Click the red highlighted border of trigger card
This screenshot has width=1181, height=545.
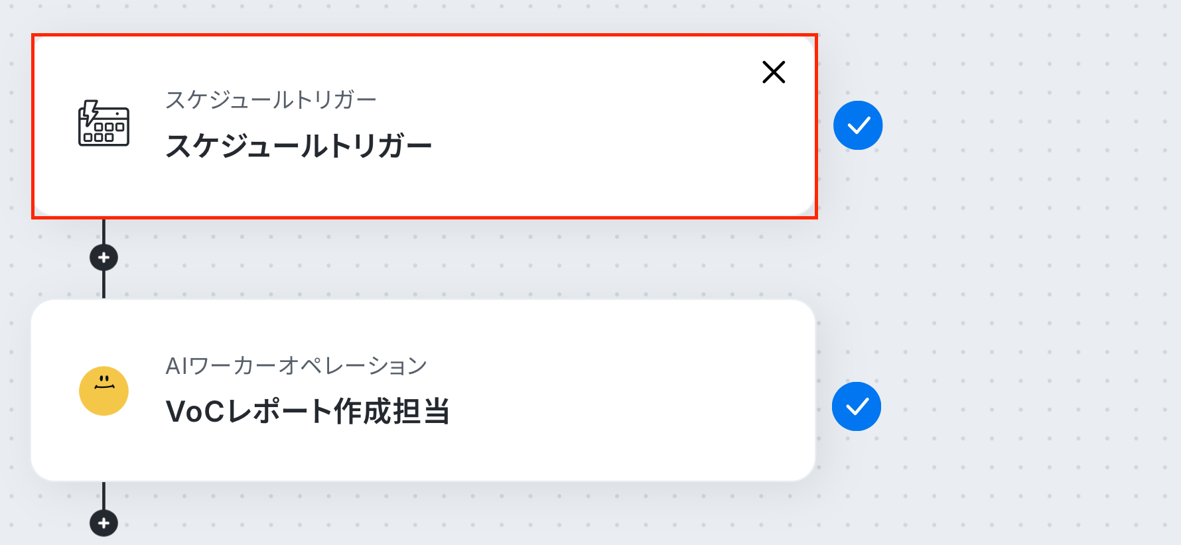tap(425, 35)
